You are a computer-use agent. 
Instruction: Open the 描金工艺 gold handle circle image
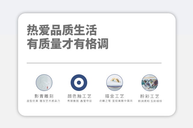[x=115, y=82]
